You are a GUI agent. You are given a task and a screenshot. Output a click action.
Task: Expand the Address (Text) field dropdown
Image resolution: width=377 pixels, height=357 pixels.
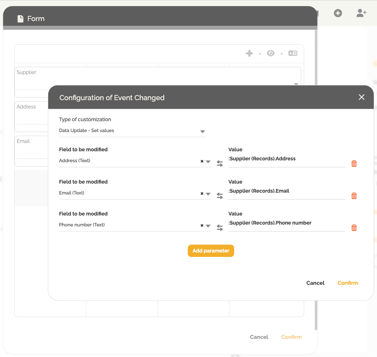[x=208, y=162]
